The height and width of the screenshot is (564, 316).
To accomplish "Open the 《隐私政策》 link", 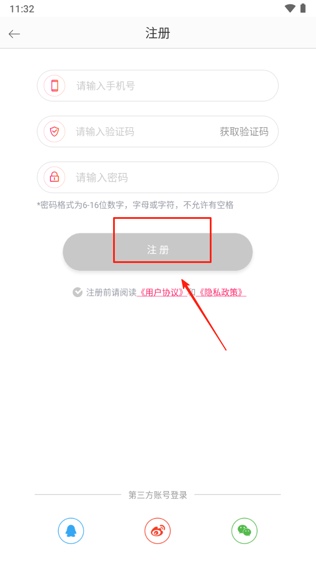I will coord(221,292).
